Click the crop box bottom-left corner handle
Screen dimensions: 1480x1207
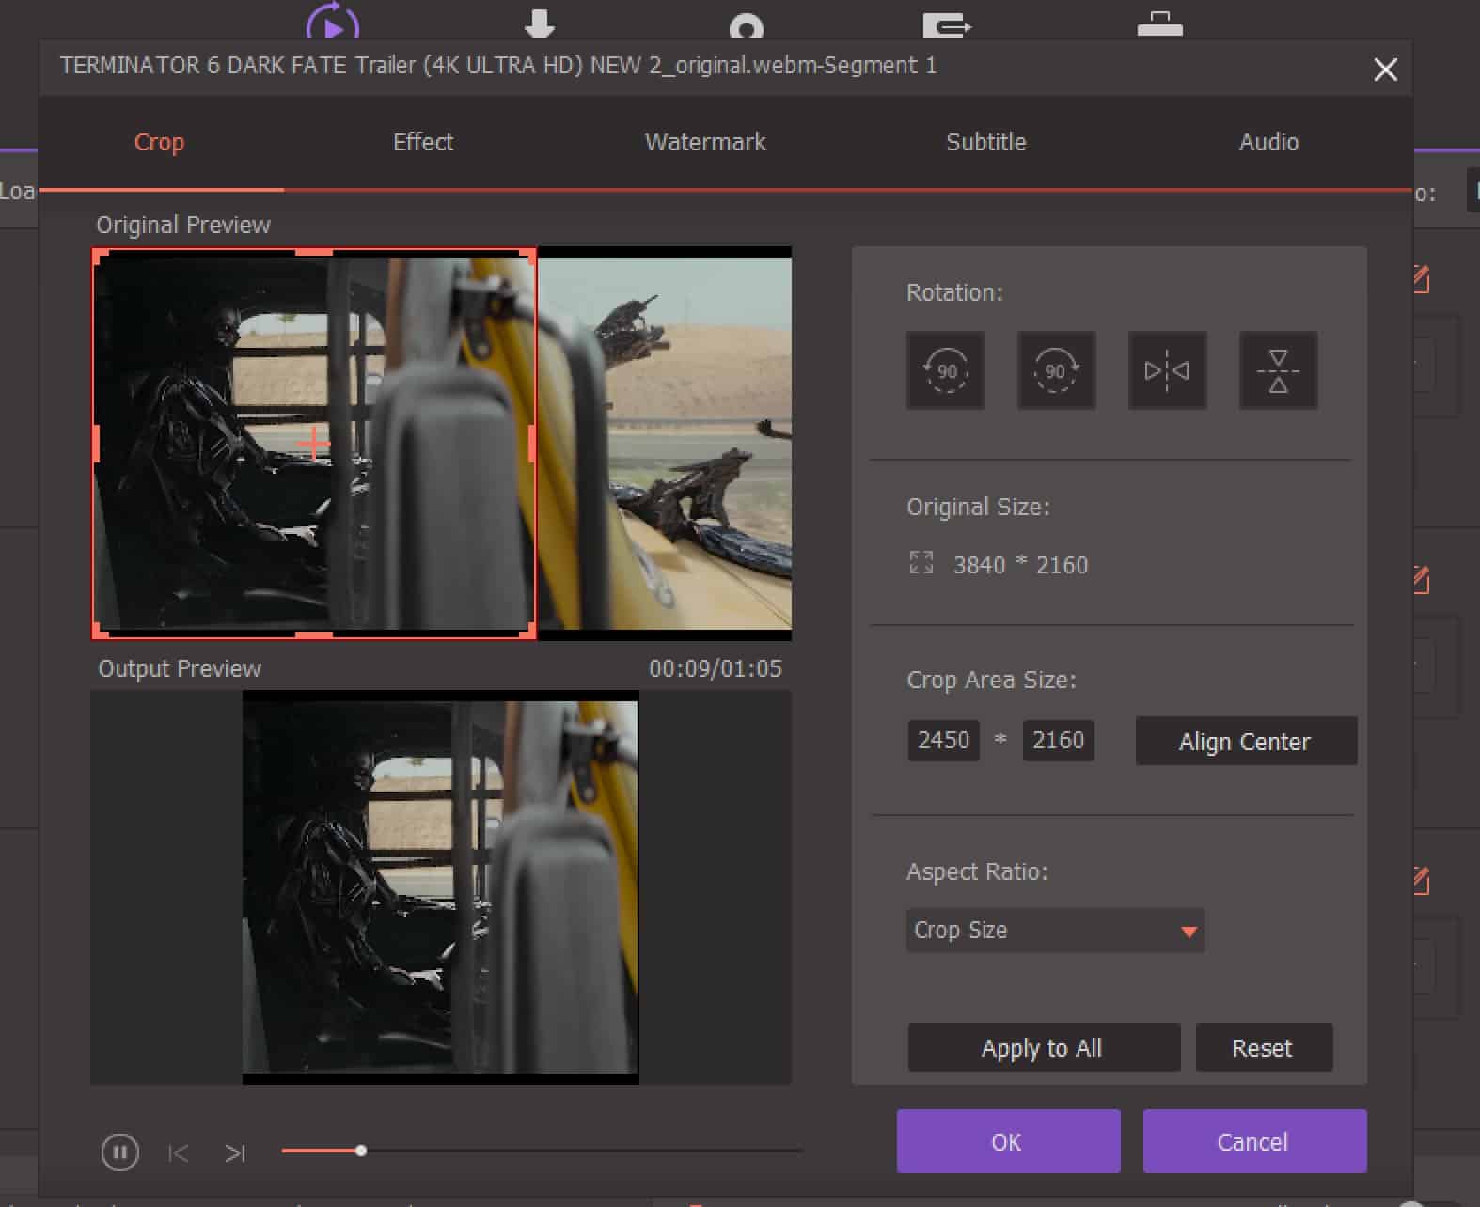pyautogui.click(x=99, y=633)
